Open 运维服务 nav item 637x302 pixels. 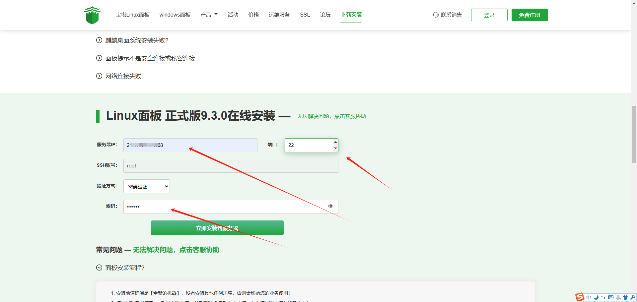tap(279, 15)
